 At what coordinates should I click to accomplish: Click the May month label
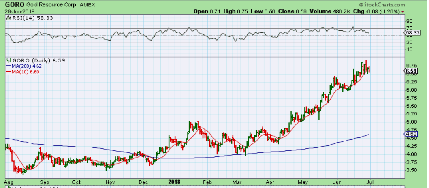pyautogui.click(x=303, y=182)
